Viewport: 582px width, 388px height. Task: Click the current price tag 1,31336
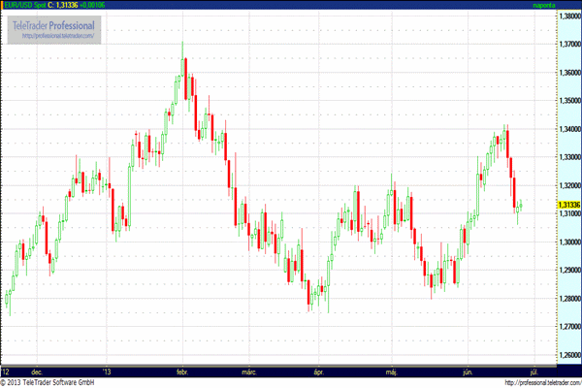[568, 205]
